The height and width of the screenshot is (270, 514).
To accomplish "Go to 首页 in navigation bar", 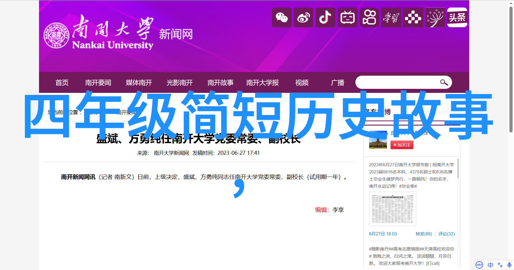I will click(62, 83).
